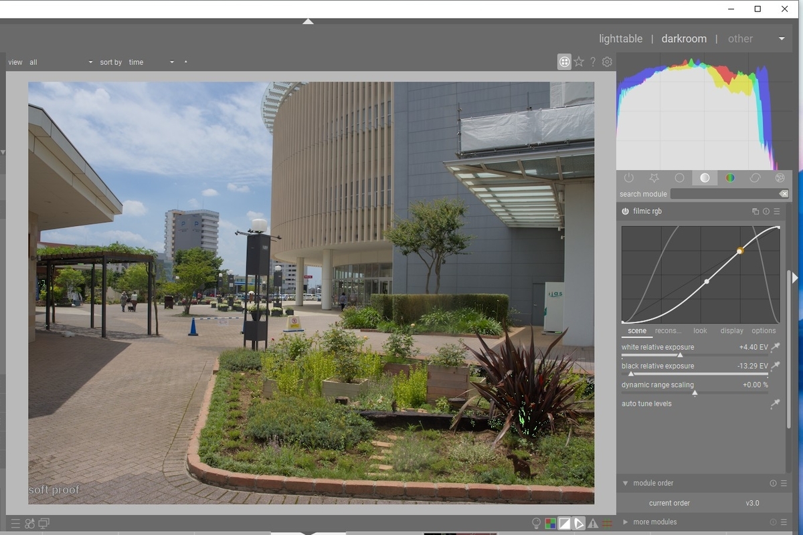Viewport: 803px width, 535px height.
Task: Click the auto tune levels label
Action: pyautogui.click(x=646, y=404)
